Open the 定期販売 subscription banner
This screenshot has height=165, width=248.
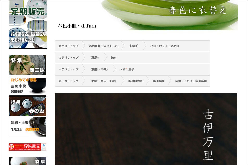(28, 24)
